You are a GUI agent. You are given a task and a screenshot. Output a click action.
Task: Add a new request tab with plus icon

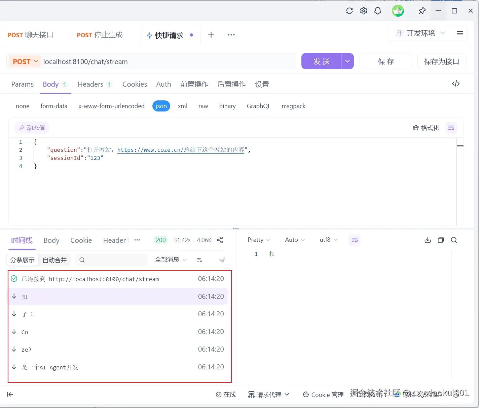point(211,35)
